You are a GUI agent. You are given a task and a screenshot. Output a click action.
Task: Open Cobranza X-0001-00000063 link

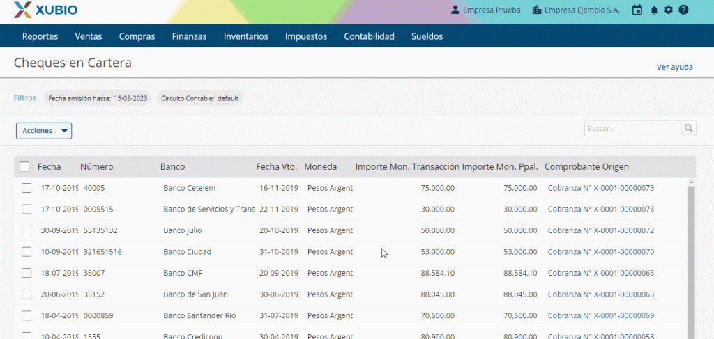click(x=601, y=294)
